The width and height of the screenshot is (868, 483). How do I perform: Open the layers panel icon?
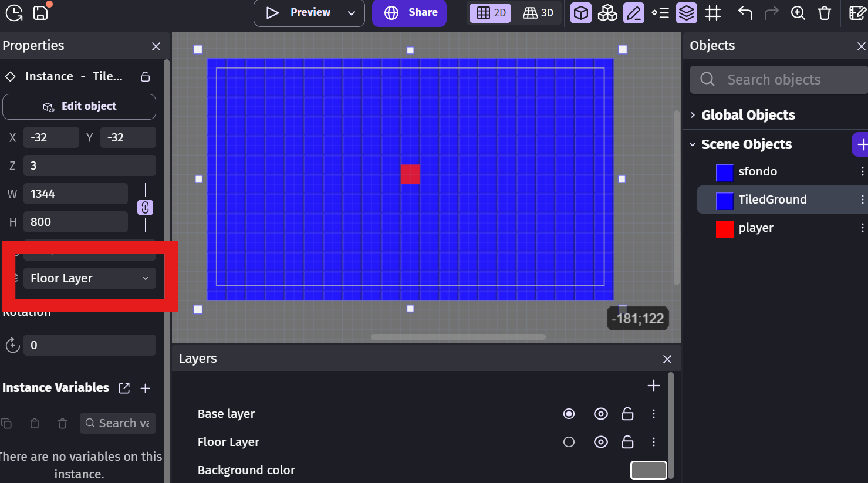pyautogui.click(x=686, y=13)
